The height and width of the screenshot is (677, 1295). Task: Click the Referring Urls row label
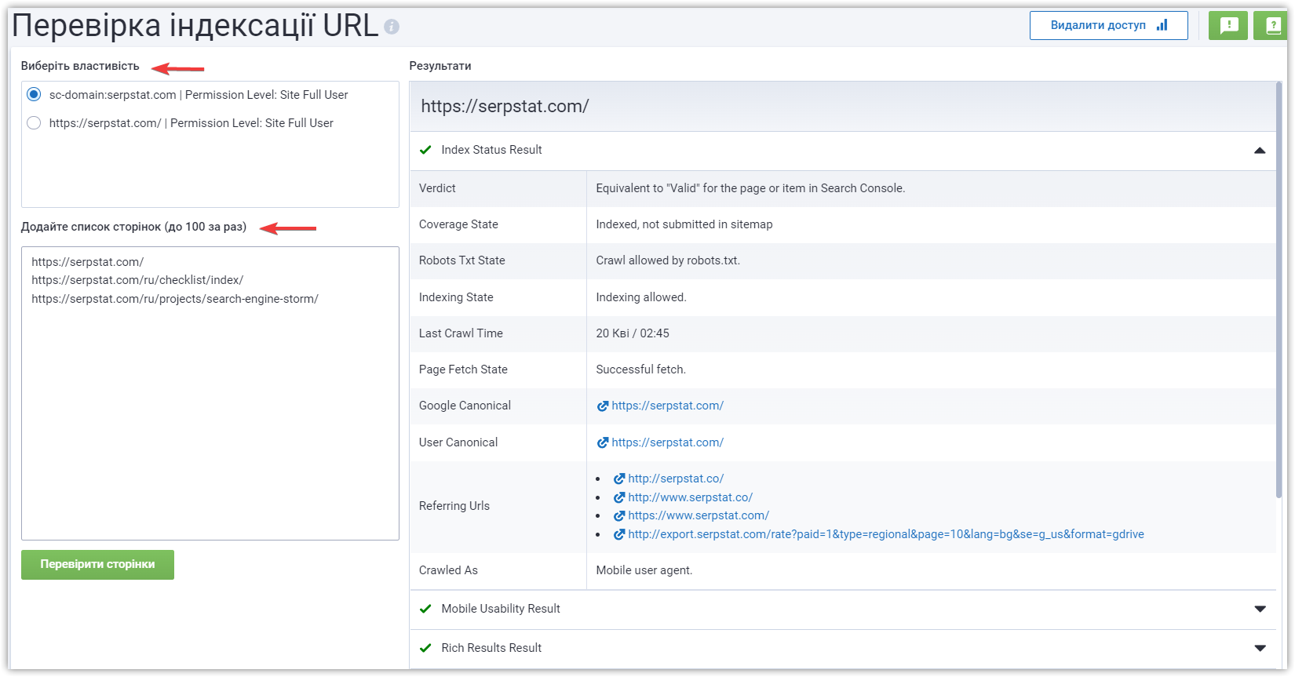[454, 506]
